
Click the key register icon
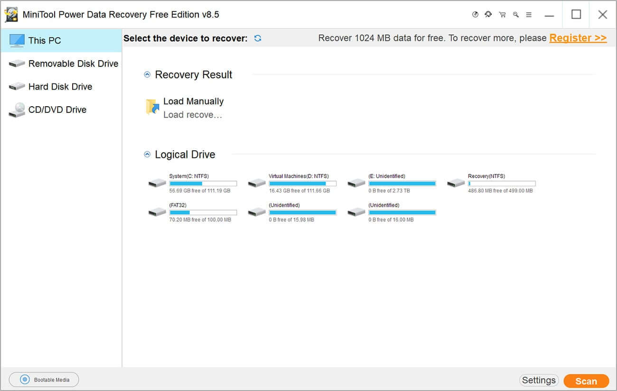515,15
